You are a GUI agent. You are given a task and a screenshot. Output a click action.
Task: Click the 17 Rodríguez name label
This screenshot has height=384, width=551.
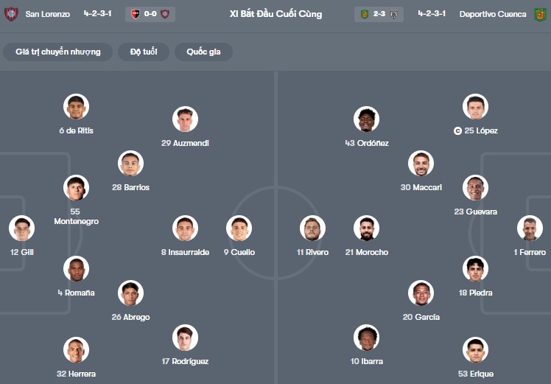(x=185, y=361)
